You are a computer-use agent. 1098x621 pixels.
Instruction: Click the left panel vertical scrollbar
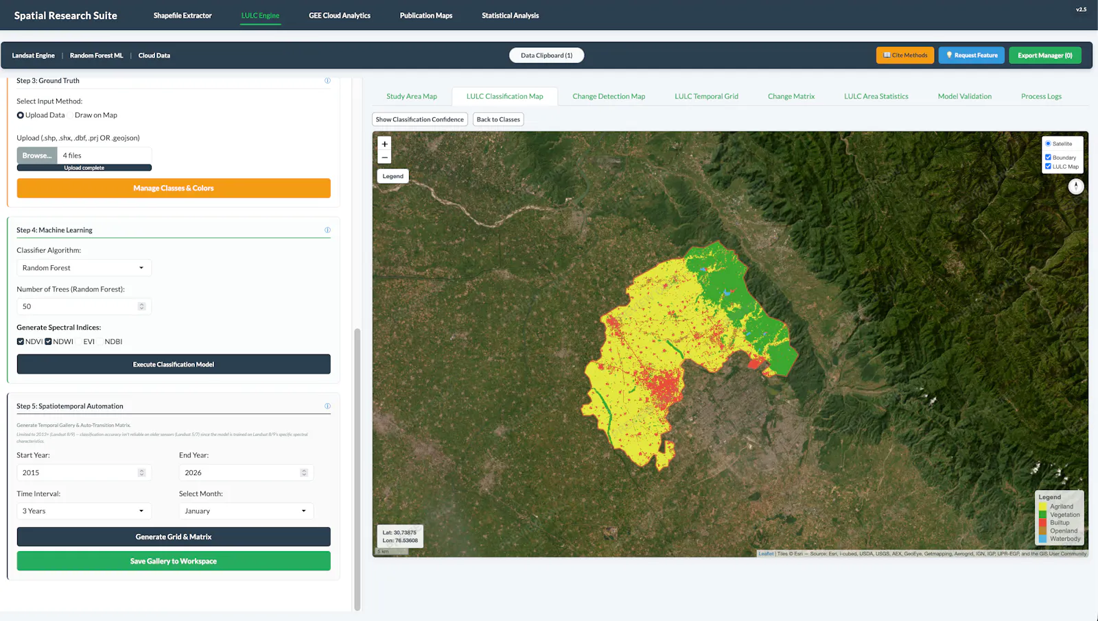tap(357, 470)
